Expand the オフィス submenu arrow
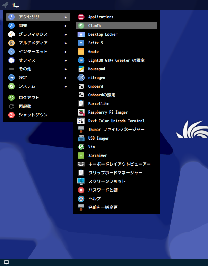Viewport: 208px width, 266px height. click(66, 60)
